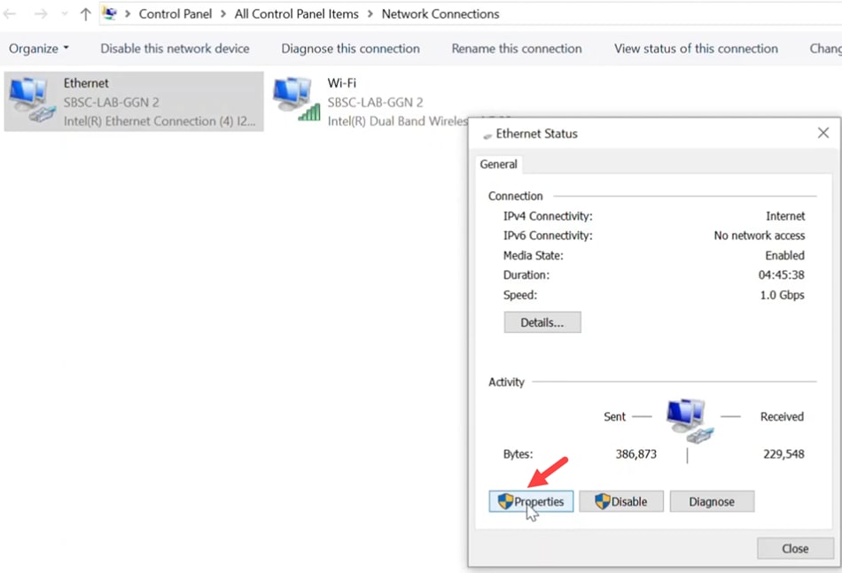Image resolution: width=842 pixels, height=573 pixels.
Task: Click Control Panel in breadcrumb path
Action: pos(175,14)
